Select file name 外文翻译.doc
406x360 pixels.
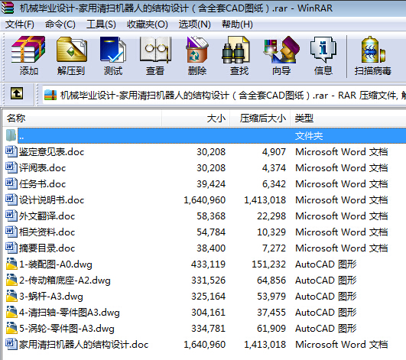click(x=47, y=216)
